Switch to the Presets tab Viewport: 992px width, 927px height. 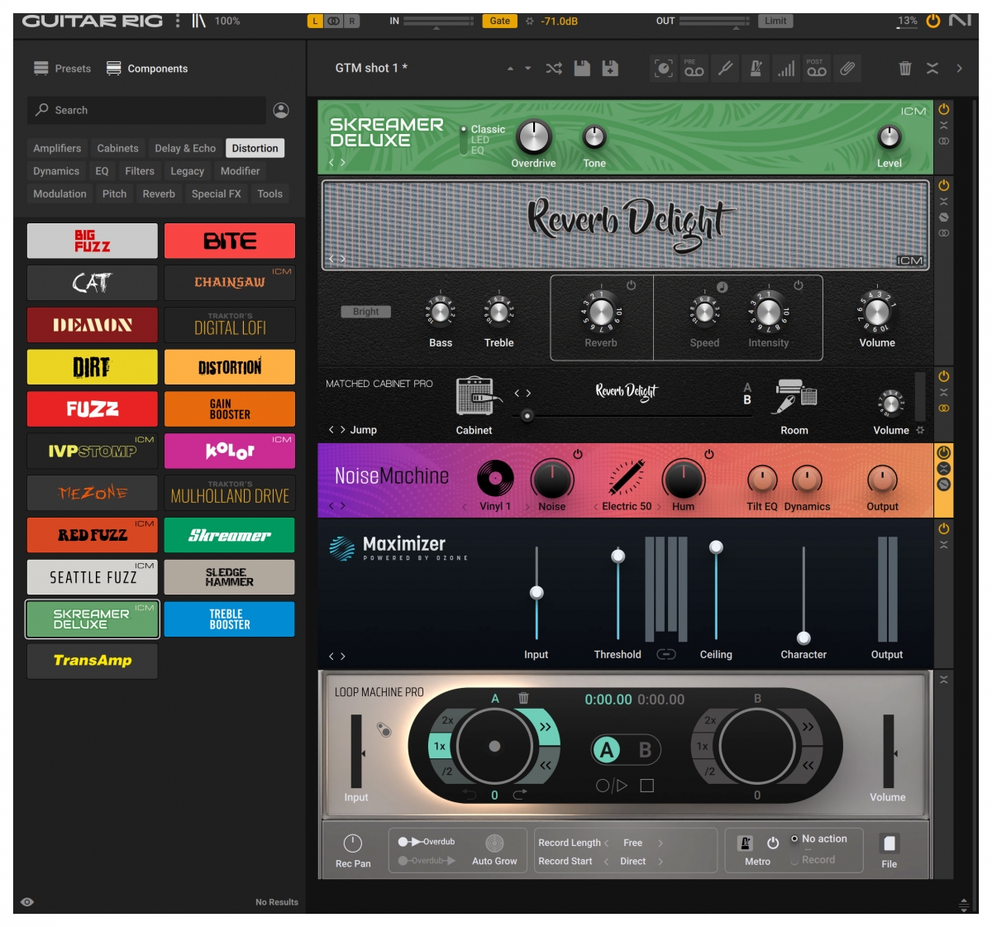(x=63, y=69)
